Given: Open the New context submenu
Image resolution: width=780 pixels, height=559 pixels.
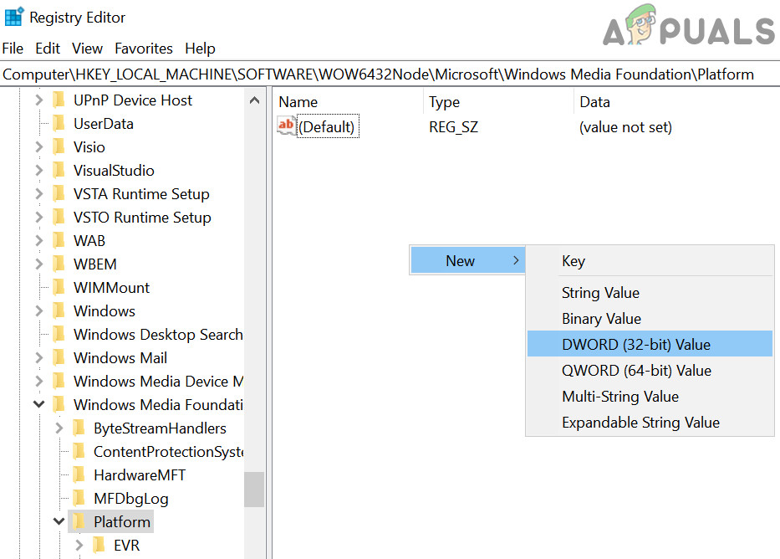Looking at the screenshot, I should pos(467,260).
